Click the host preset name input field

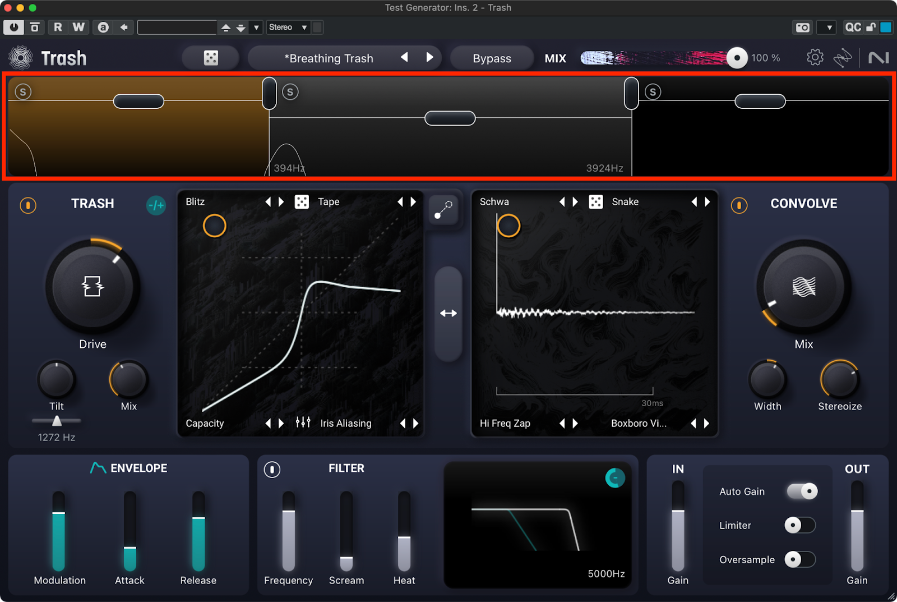[177, 27]
